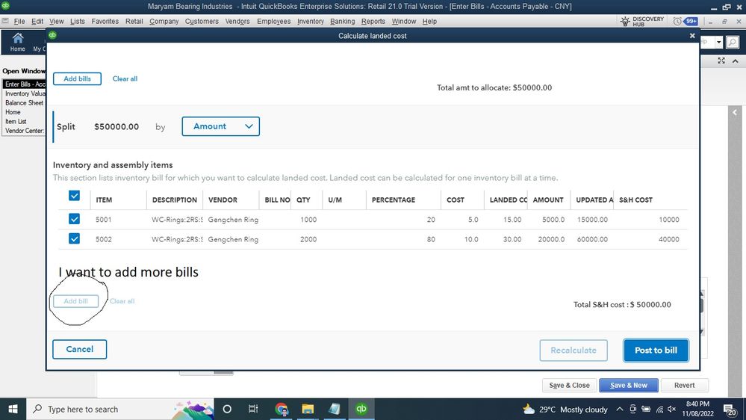Uncheck the item 5001 row checkbox
746x420 pixels.
tap(74, 219)
